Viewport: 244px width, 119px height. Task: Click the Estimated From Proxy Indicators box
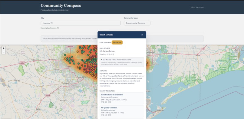(x=122, y=62)
